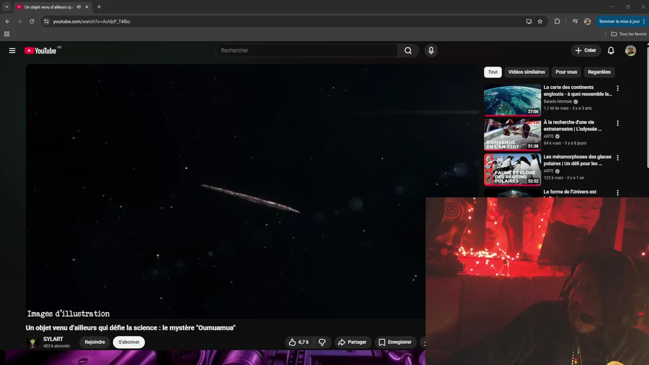Open YouTube notifications bell
Screen dimensions: 649x365
tap(611, 51)
